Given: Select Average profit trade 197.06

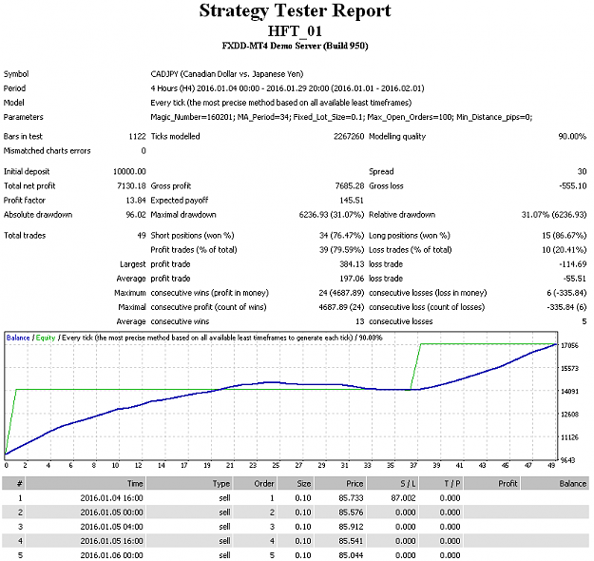Looking at the screenshot, I should (x=352, y=279).
